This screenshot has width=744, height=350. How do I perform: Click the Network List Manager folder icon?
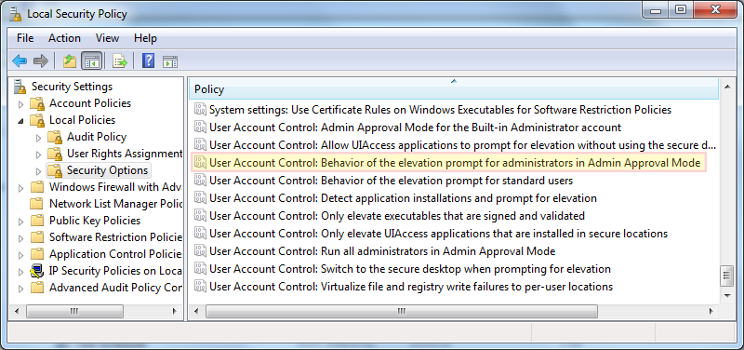(36, 204)
